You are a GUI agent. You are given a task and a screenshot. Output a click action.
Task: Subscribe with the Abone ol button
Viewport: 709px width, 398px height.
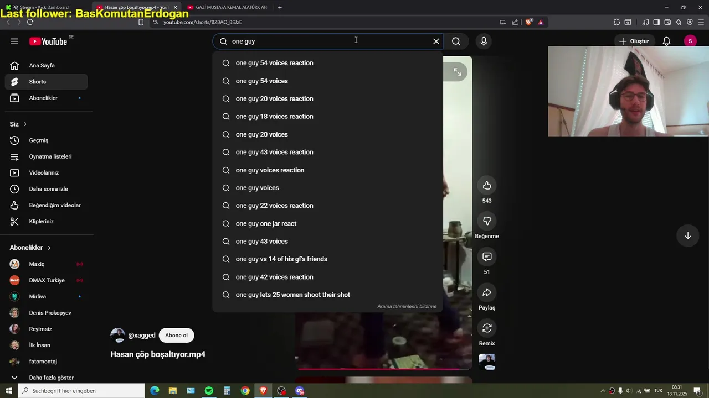(x=176, y=336)
